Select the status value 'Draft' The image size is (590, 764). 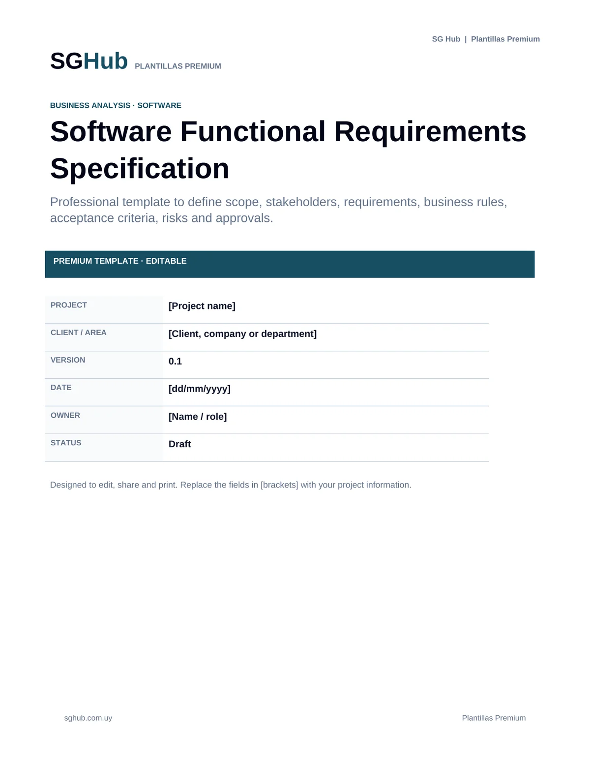tap(180, 444)
